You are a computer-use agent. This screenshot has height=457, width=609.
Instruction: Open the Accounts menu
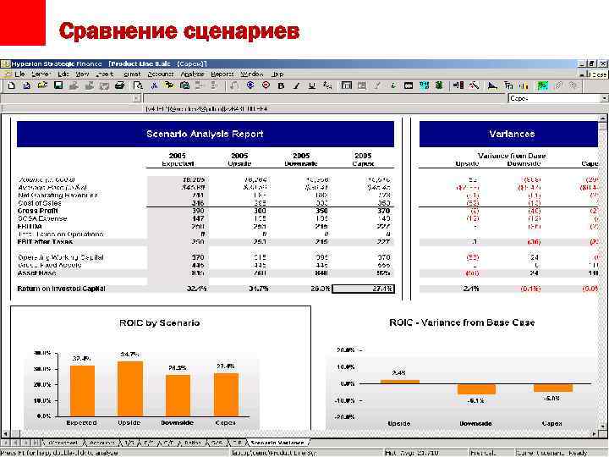pyautogui.click(x=161, y=74)
